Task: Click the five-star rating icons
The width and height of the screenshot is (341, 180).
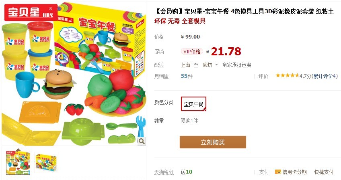Action: (x=288, y=75)
